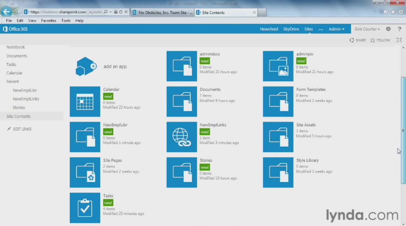The height and width of the screenshot is (226, 406).
Task: Open the Gini Courter user menu
Action: click(x=367, y=29)
